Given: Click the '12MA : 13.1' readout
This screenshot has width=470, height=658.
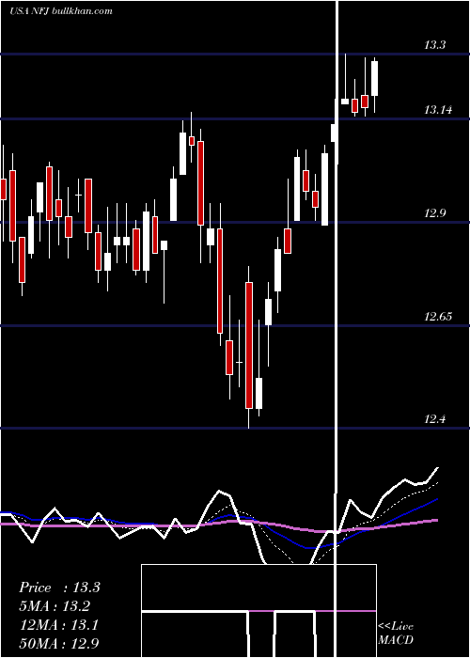Looking at the screenshot, I should click(x=58, y=625).
